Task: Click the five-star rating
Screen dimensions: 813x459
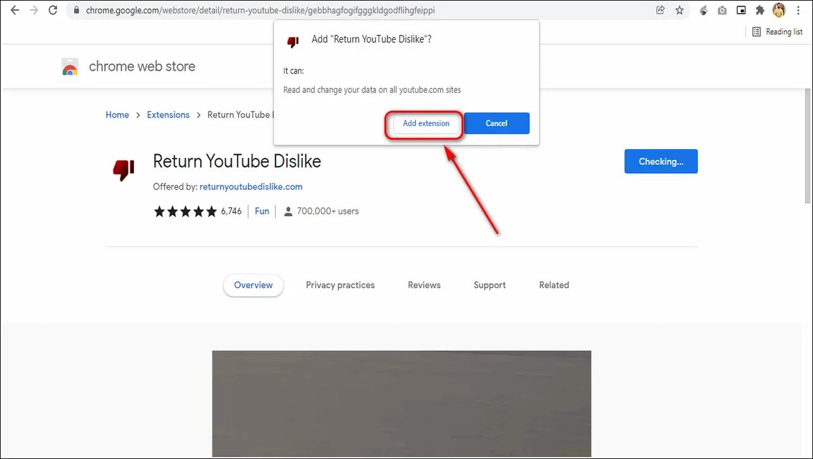Action: (x=185, y=211)
